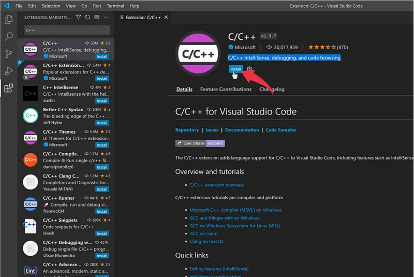The height and width of the screenshot is (277, 414).
Task: Open the Explorer view in activity bar
Action: (8, 20)
